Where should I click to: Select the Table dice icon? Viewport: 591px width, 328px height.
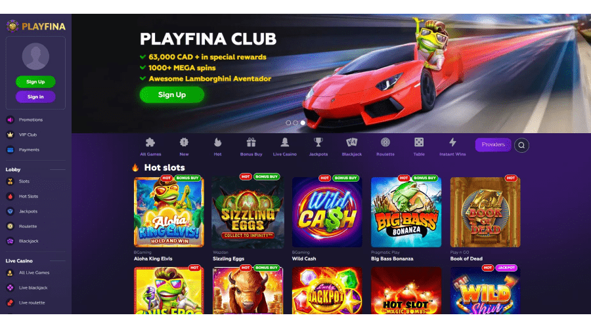click(x=419, y=142)
